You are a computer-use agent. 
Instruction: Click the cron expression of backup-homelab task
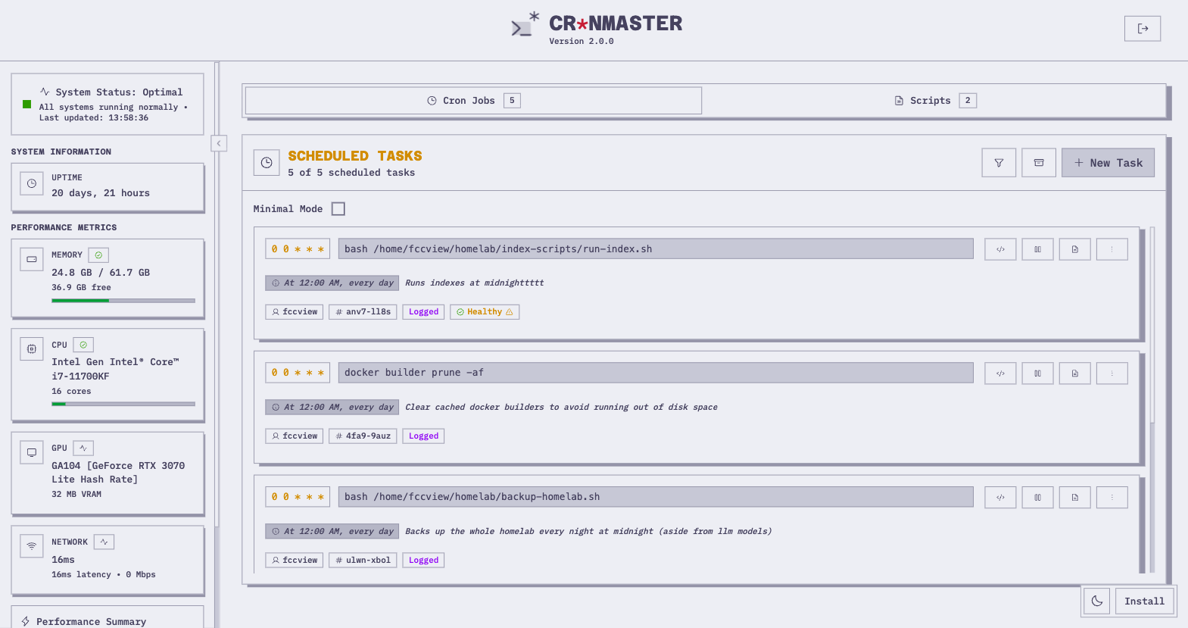point(298,498)
